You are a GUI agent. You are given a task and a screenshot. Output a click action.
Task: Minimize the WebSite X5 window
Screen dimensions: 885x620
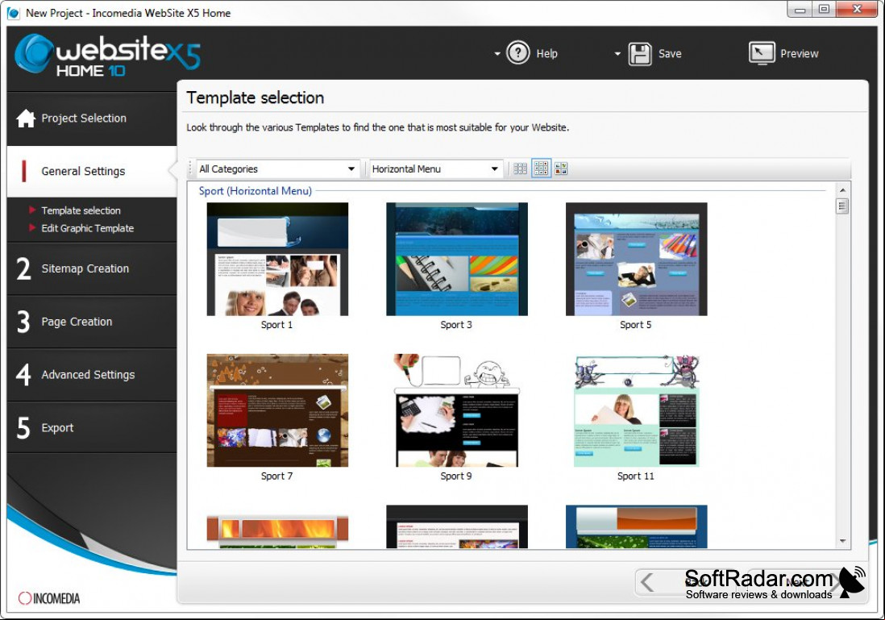[800, 9]
